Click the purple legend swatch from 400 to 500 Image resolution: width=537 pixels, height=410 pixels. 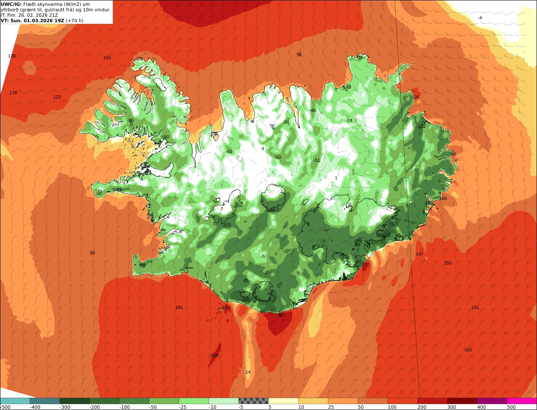[x=492, y=401]
